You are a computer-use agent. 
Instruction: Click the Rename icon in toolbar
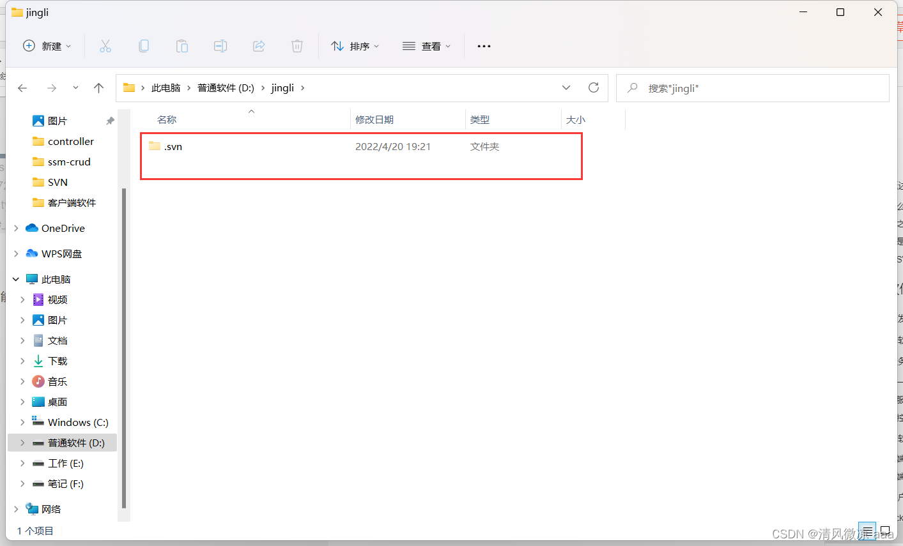pyautogui.click(x=220, y=46)
